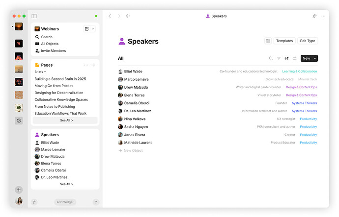Screen dimensions: 339x217
Task: Click the New button
Action: (306, 58)
